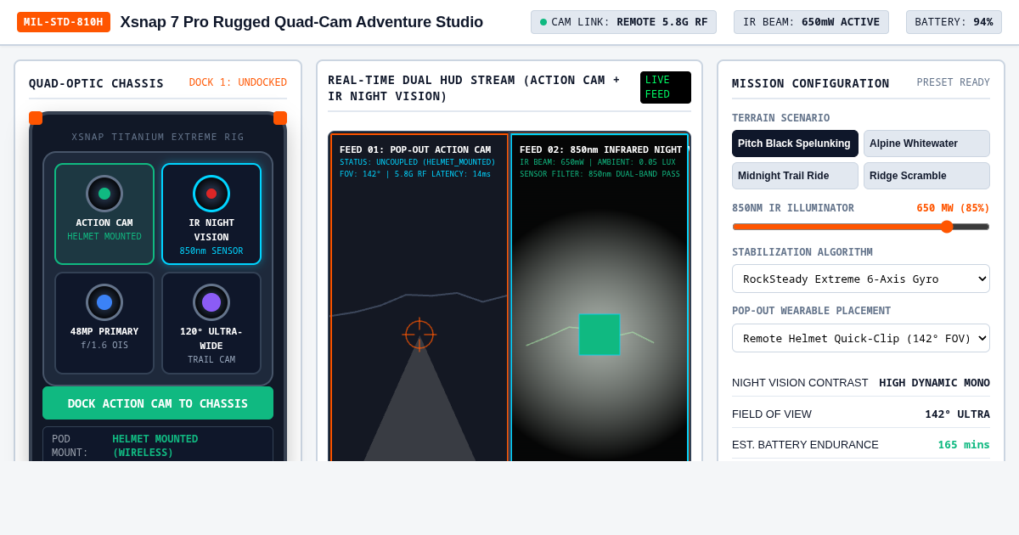Click the Helmet Mounted (Wireless) pod mount value
Screen dimensions: 1019x535
[155, 446]
